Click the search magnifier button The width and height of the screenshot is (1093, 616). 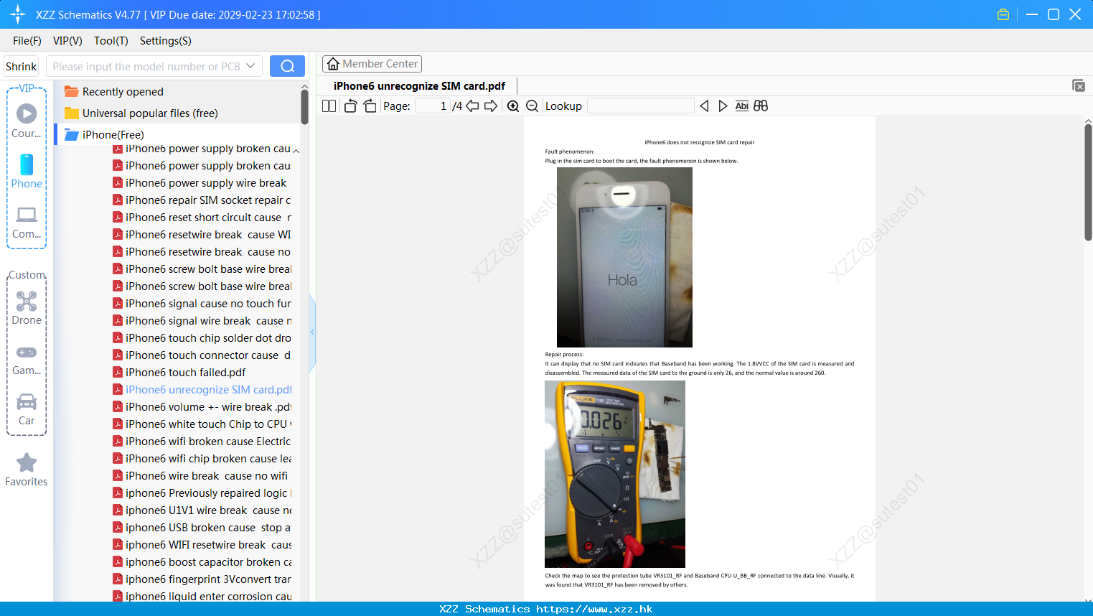click(287, 66)
